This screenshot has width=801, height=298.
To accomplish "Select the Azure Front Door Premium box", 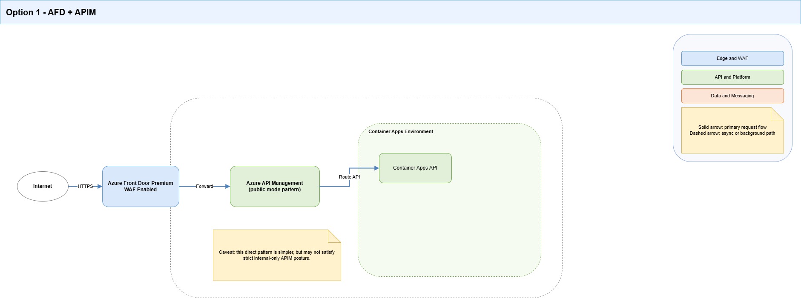I will pyautogui.click(x=141, y=186).
